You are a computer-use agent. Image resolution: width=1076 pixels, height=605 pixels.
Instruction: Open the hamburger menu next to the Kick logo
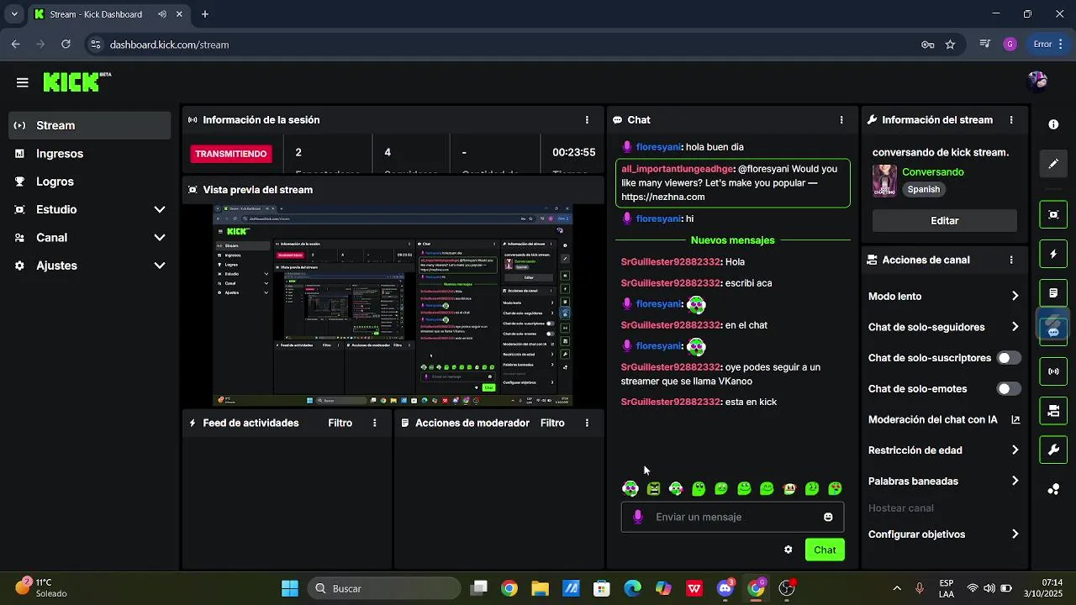[x=23, y=82]
